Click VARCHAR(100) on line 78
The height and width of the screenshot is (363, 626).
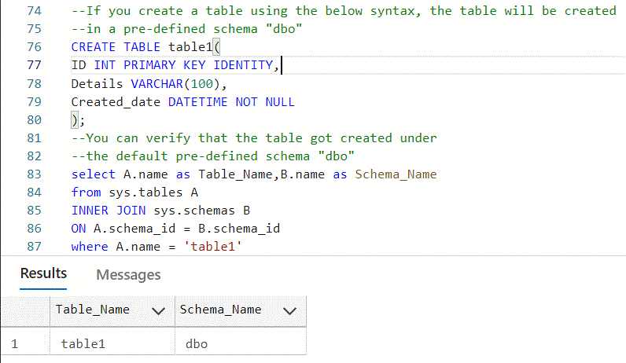175,84
